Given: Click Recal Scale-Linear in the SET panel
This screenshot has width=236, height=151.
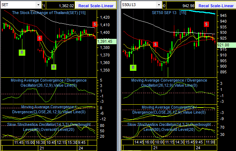Looking at the screenshot, I should pos(96,6).
